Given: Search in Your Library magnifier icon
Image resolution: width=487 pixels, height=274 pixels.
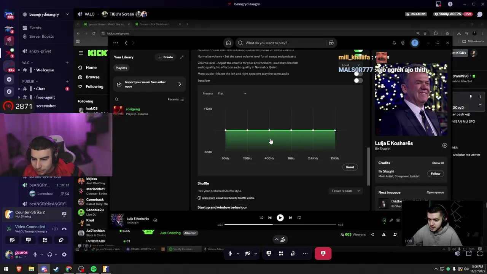Looking at the screenshot, I should pos(117,99).
